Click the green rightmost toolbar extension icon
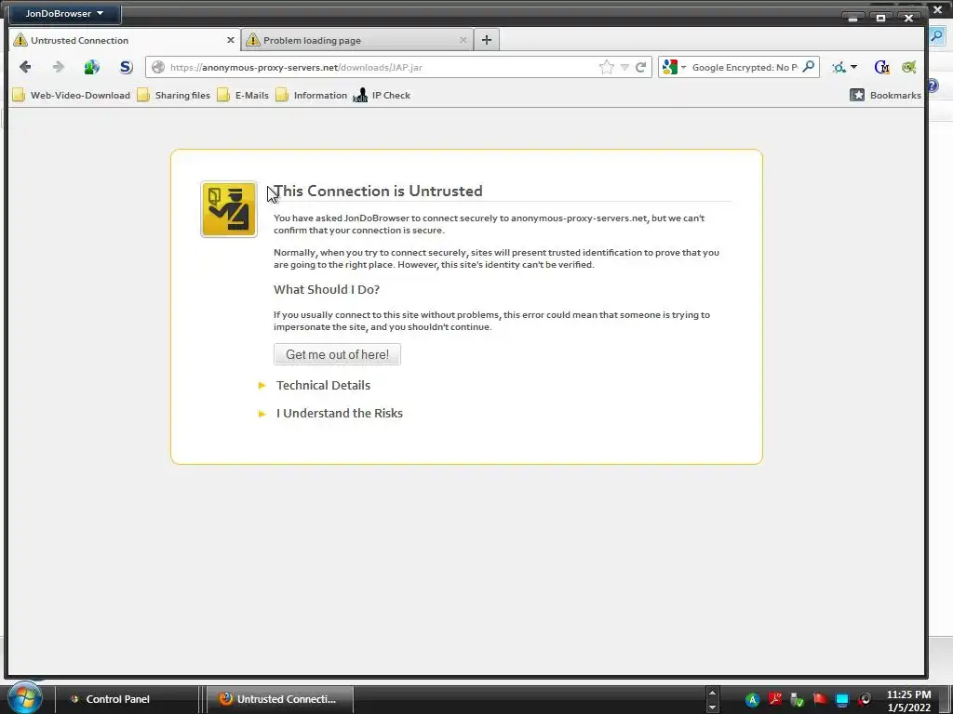 click(x=909, y=67)
